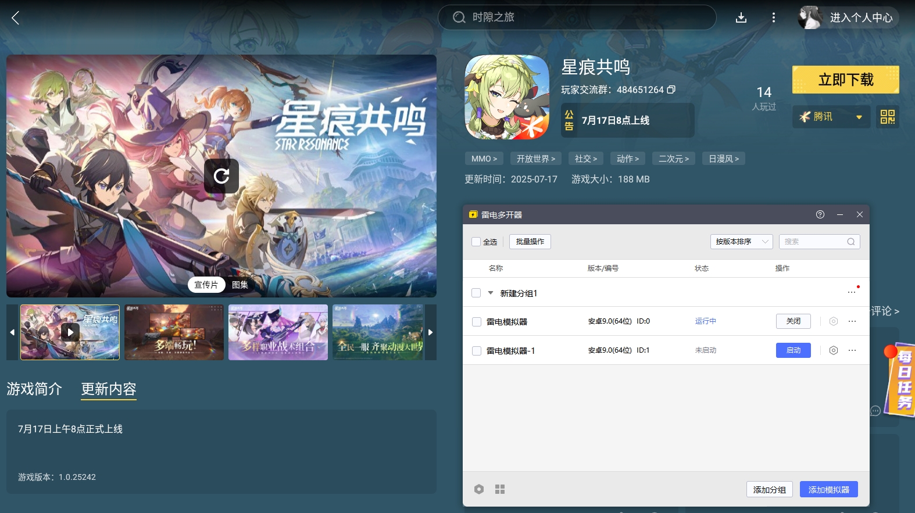Open more options for 新建分组1
Image resolution: width=915 pixels, height=513 pixels.
click(852, 292)
